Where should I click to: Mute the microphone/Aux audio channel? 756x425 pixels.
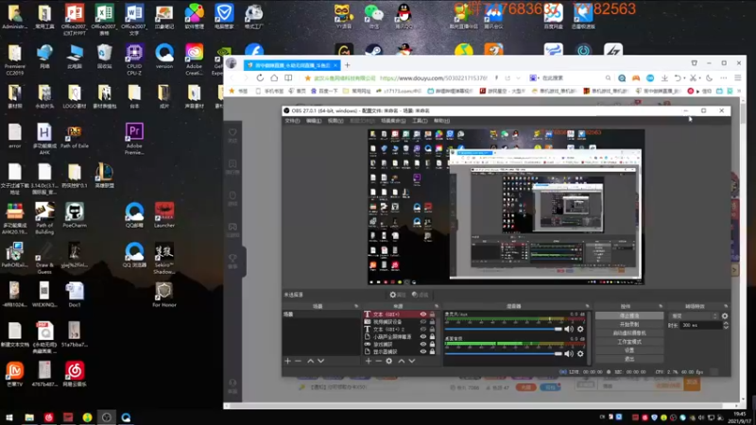tap(569, 329)
